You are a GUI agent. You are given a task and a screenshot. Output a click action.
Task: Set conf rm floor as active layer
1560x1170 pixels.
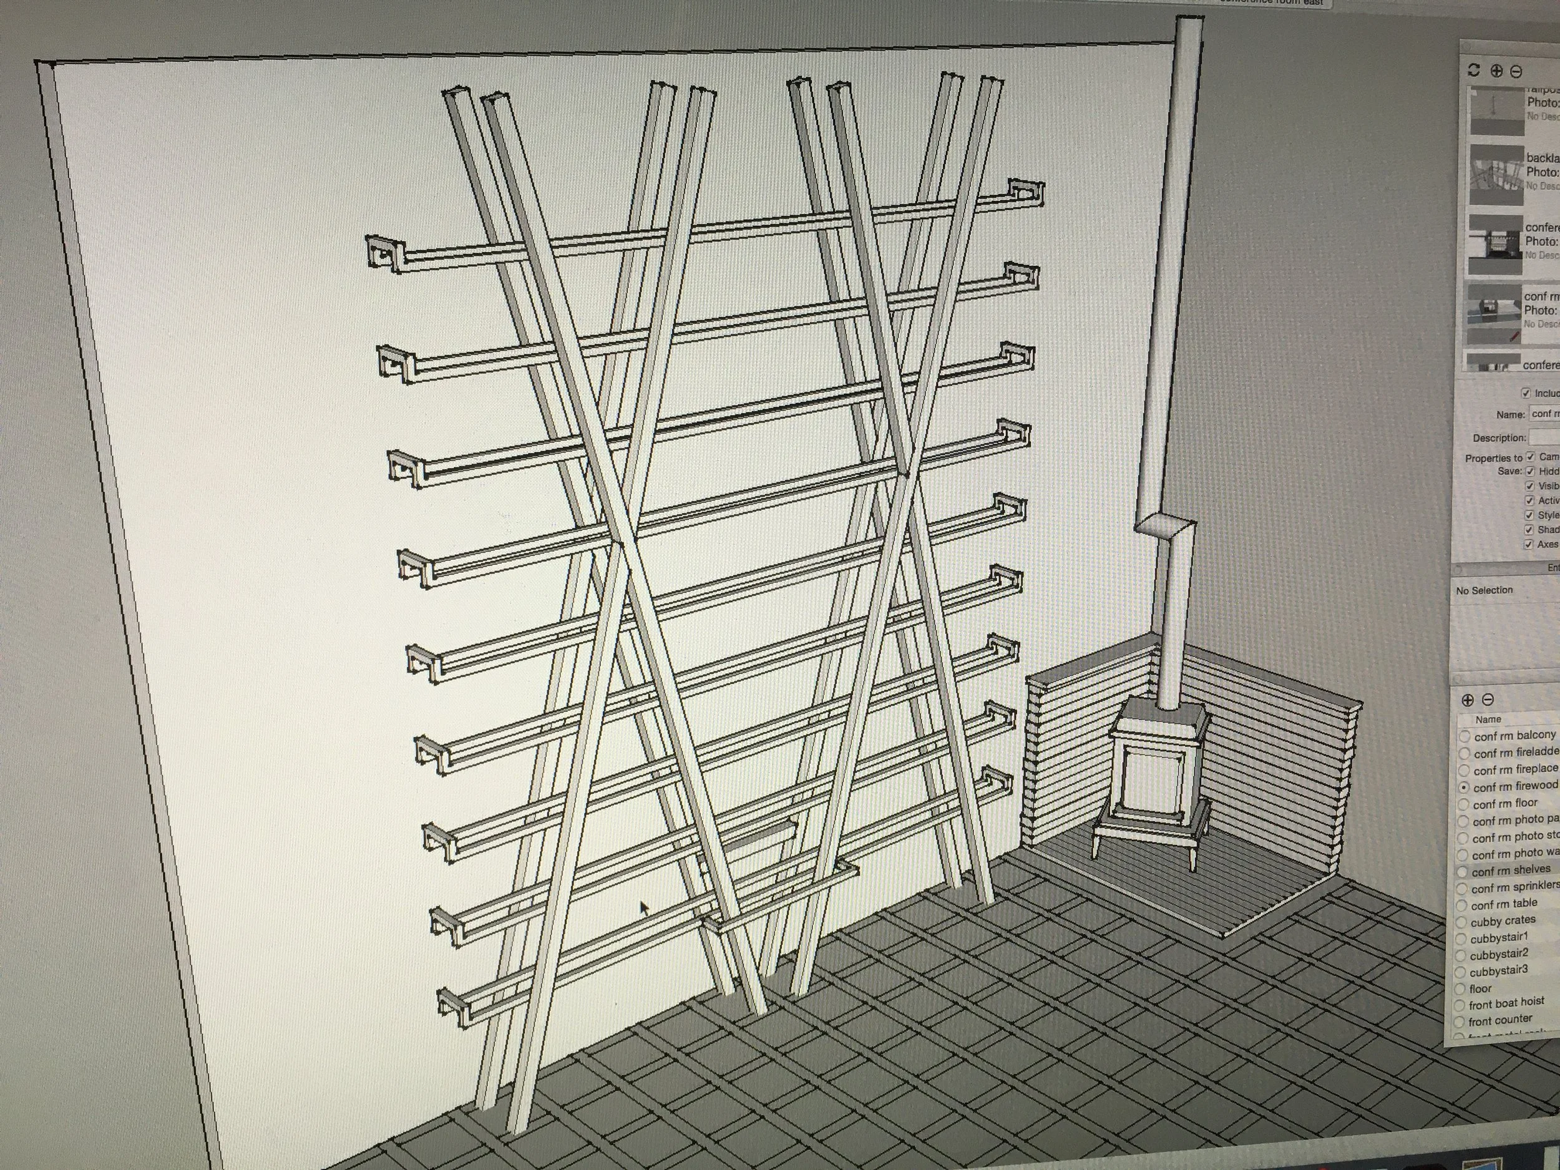tap(1463, 804)
